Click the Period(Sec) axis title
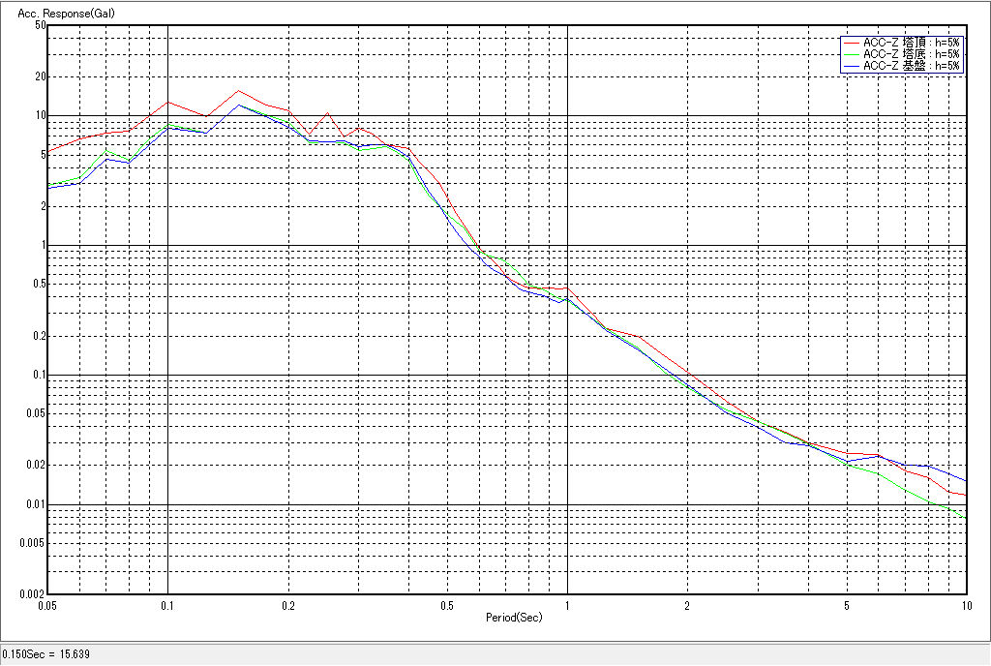 tap(513, 617)
